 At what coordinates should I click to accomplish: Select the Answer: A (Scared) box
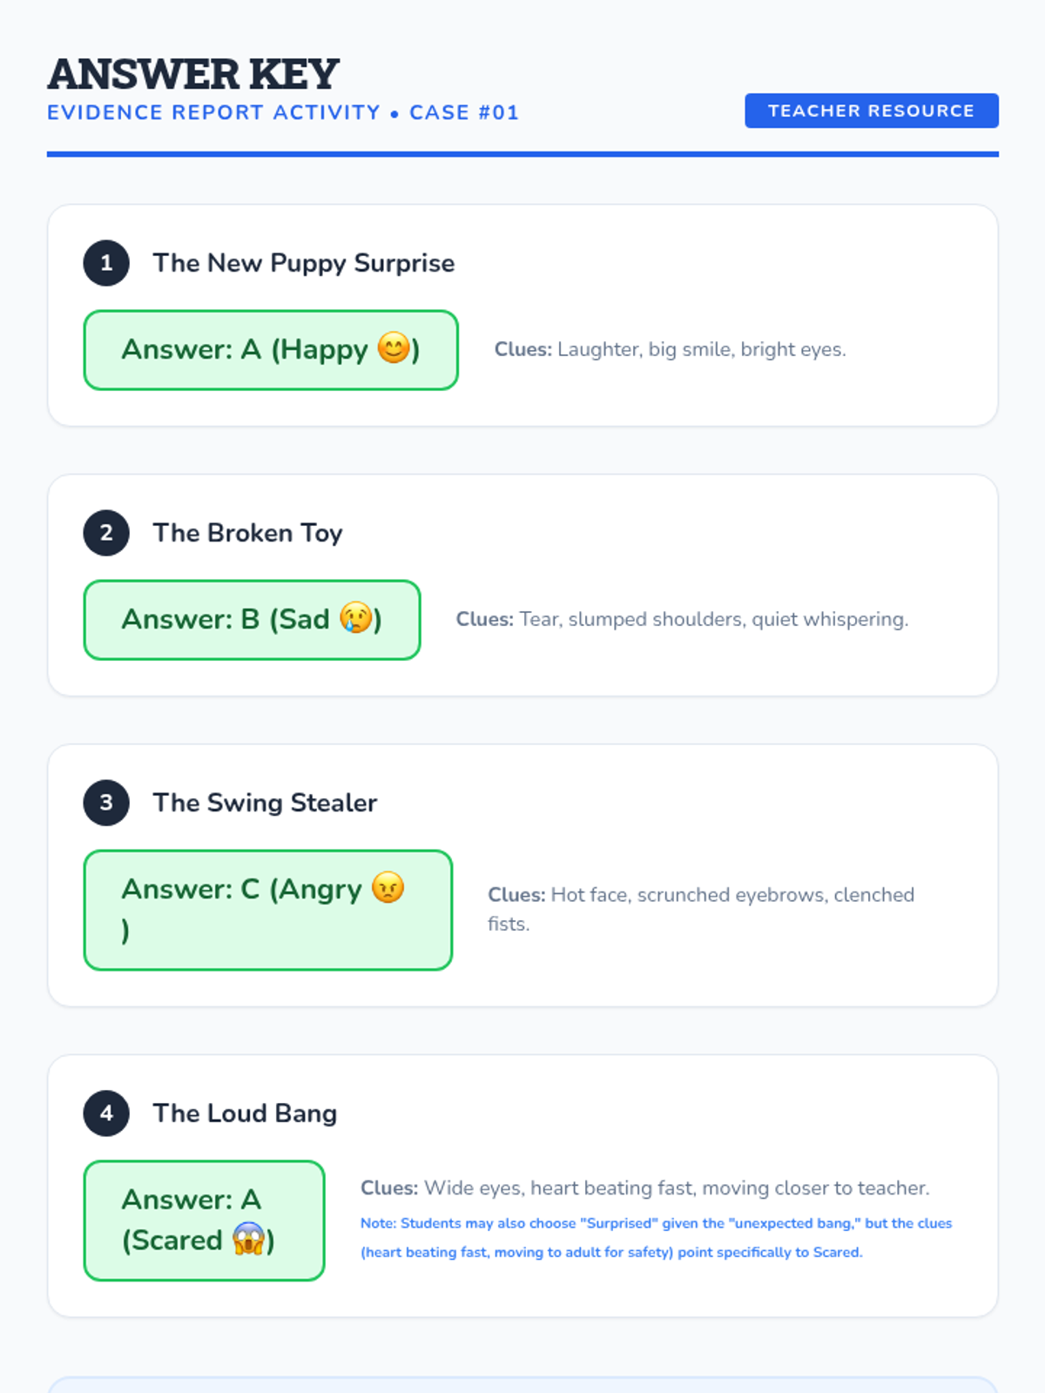click(x=205, y=1221)
